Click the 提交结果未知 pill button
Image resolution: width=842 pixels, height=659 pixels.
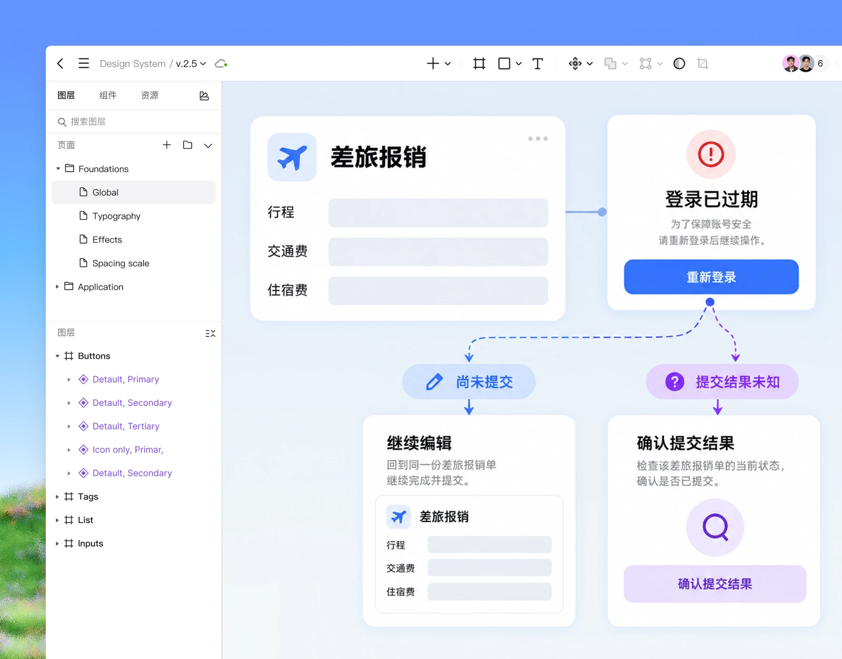(723, 382)
